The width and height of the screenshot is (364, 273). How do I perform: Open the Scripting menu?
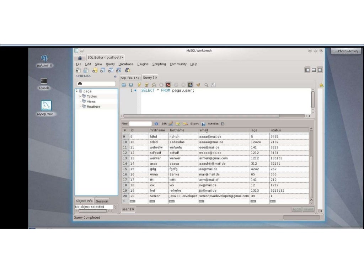tap(159, 64)
